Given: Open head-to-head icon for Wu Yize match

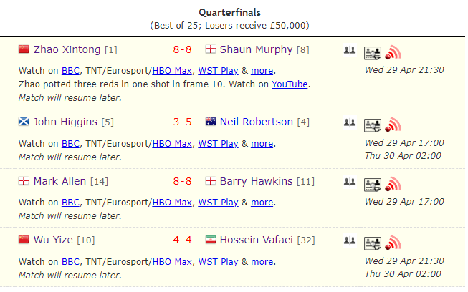Looking at the screenshot, I should (x=349, y=240).
